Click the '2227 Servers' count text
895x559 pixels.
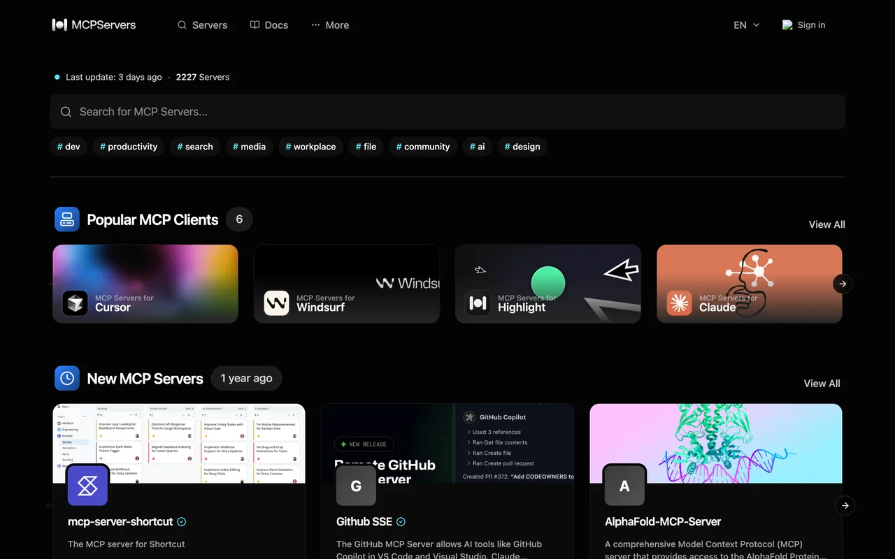point(203,77)
